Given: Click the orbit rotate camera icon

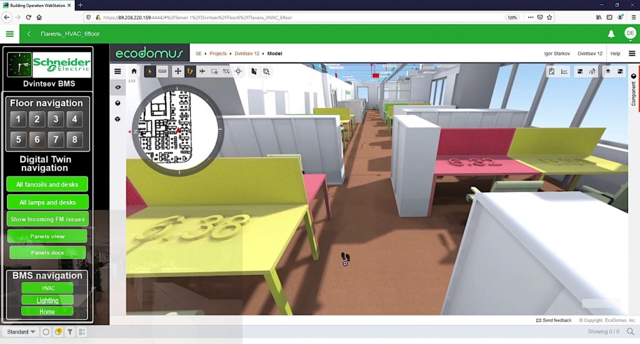Looking at the screenshot, I should (226, 71).
